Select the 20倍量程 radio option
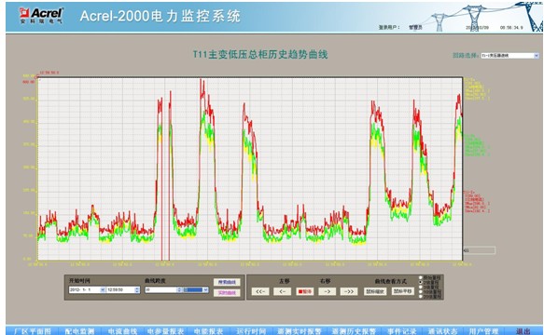544x335 pixels. point(421,297)
